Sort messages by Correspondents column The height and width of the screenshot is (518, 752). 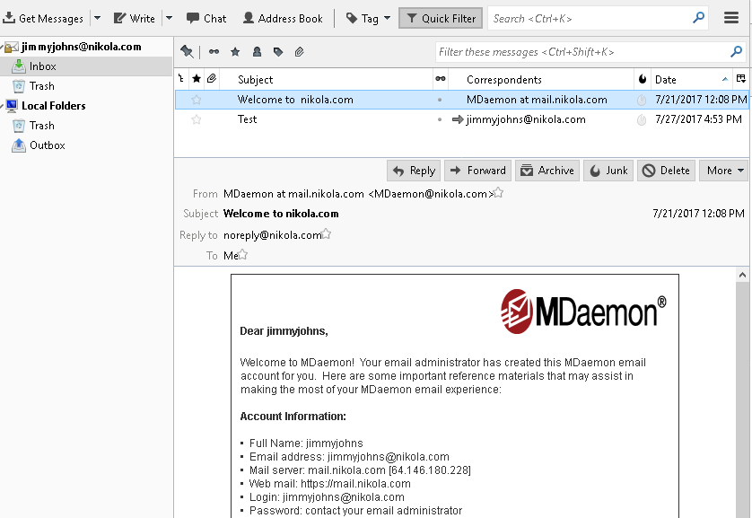click(541, 79)
